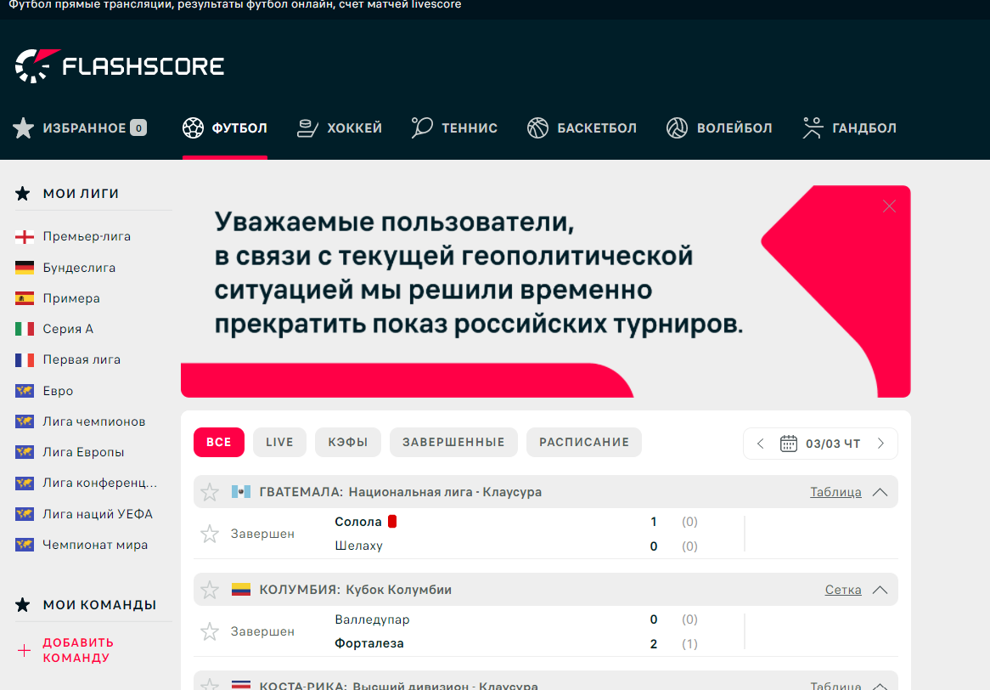Open Лига чемпионов
Screen dimensions: 990x690
pos(94,421)
